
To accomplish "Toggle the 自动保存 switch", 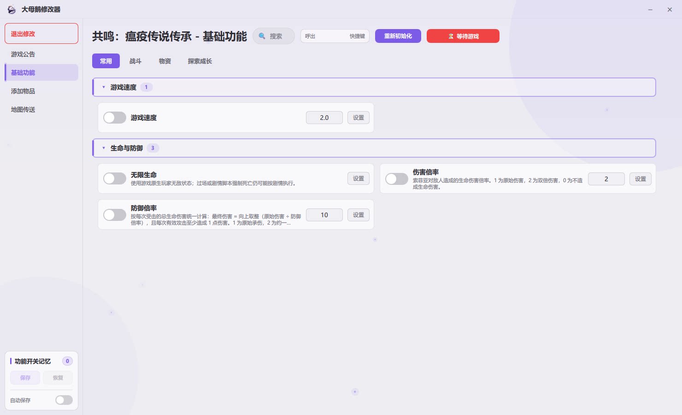I will [64, 400].
